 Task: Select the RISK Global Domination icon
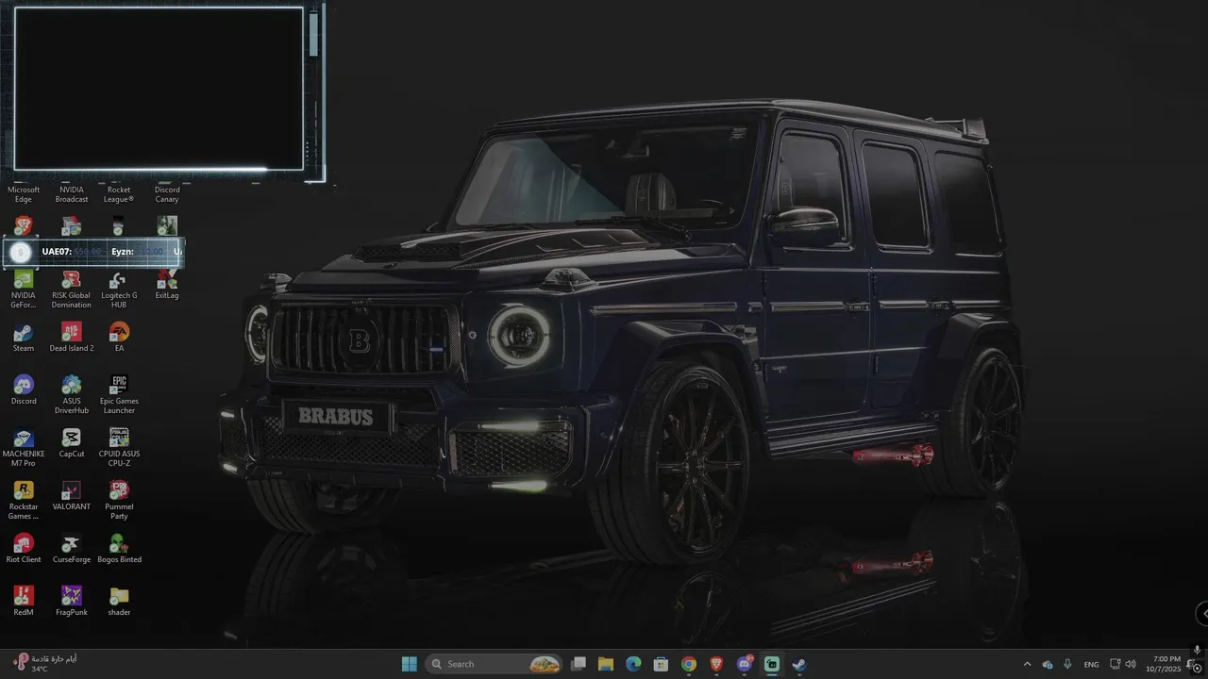click(72, 289)
